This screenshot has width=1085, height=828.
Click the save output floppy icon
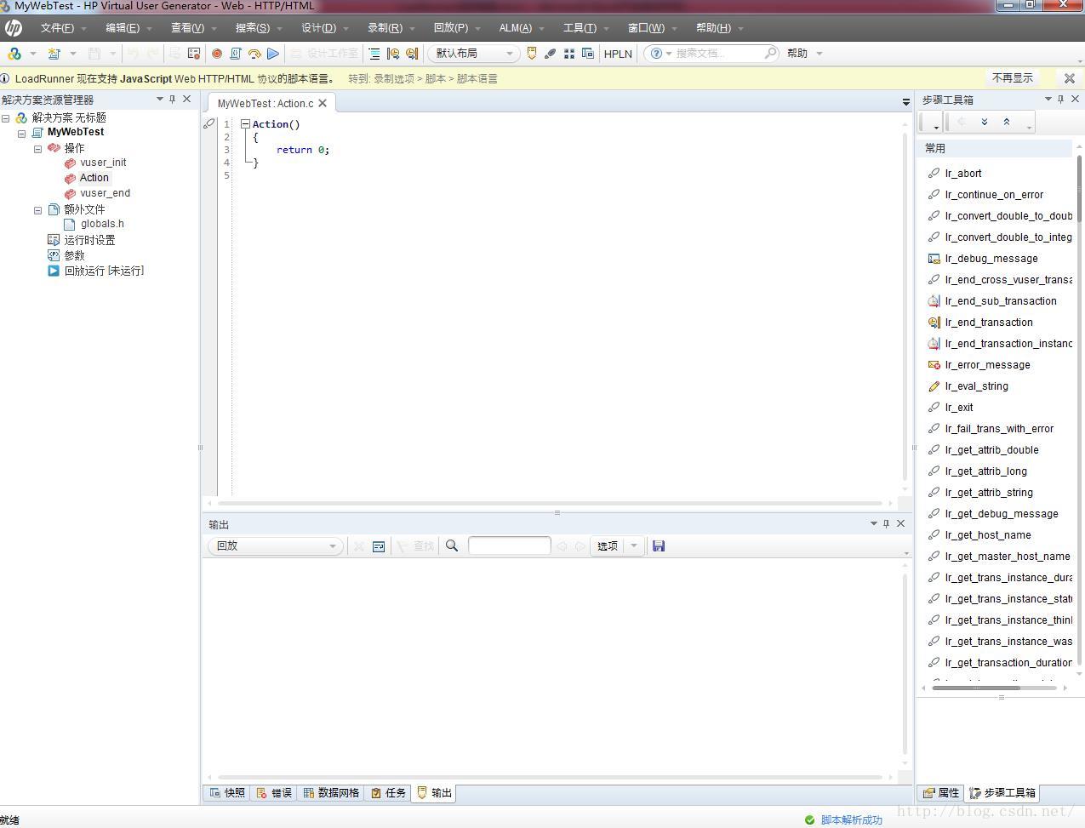click(x=659, y=545)
